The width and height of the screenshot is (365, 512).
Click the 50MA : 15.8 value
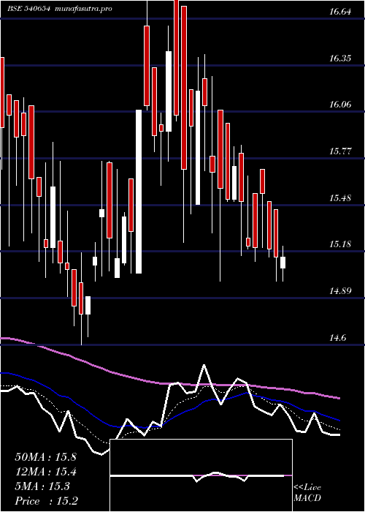click(x=45, y=457)
